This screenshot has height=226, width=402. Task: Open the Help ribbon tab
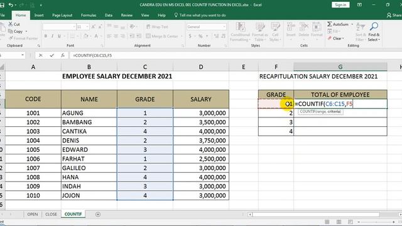161,15
